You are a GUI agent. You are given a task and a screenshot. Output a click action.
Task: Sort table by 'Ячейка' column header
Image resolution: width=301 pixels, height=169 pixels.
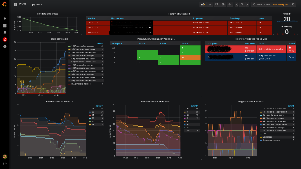[91, 18]
